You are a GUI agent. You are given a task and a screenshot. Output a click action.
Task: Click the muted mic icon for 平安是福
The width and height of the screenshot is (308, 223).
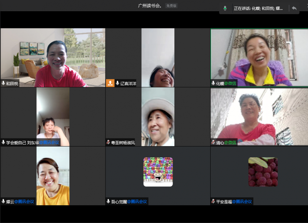coord(213,201)
